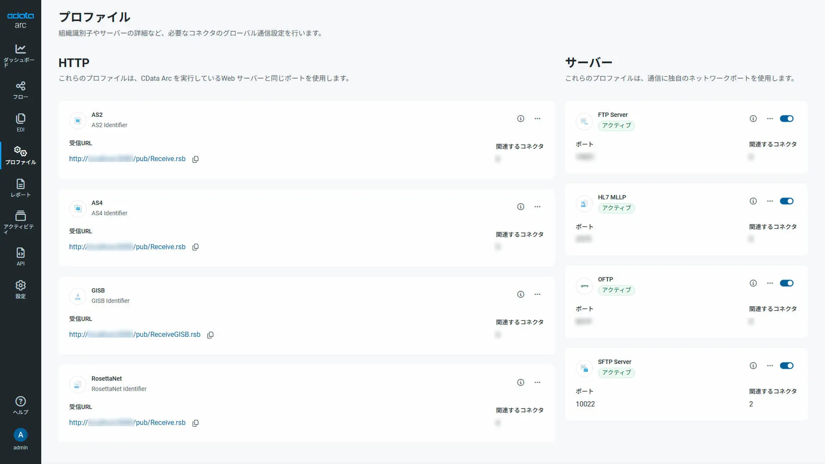
Task: Switch to the EDI section
Action: coord(20,123)
